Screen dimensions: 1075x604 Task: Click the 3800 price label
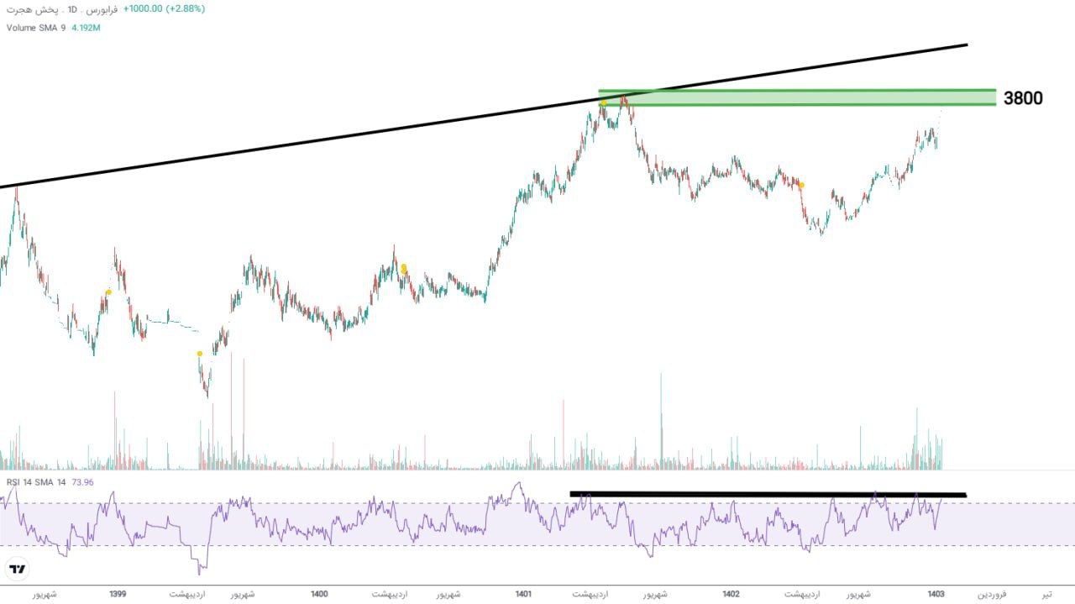(1023, 98)
